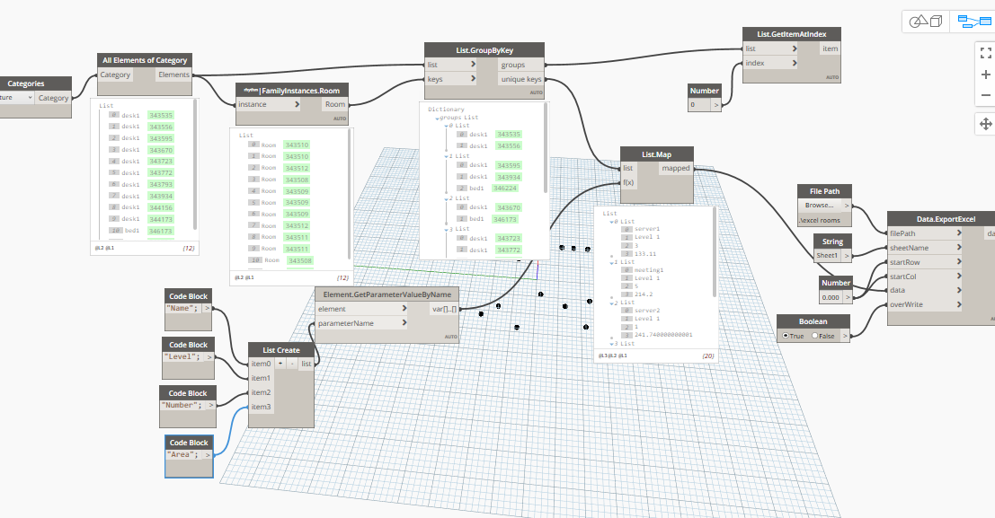Open list port options on List.GetItemAtIndex

pos(794,48)
